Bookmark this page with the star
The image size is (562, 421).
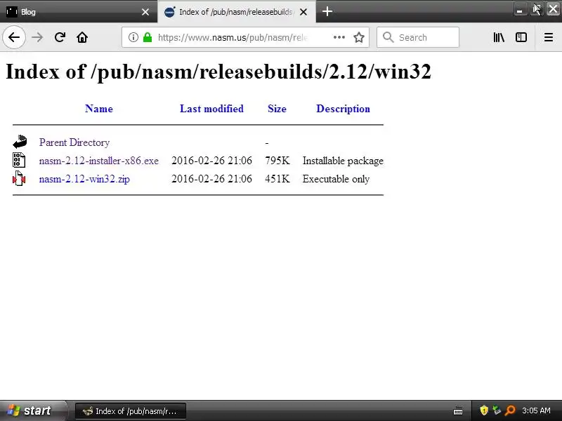pos(359,37)
